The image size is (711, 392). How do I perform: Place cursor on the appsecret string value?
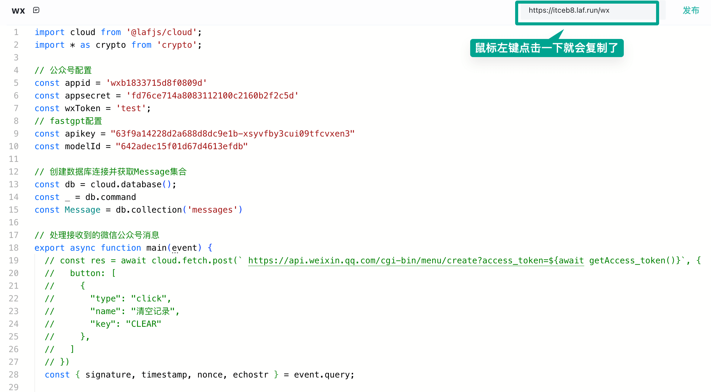point(212,96)
